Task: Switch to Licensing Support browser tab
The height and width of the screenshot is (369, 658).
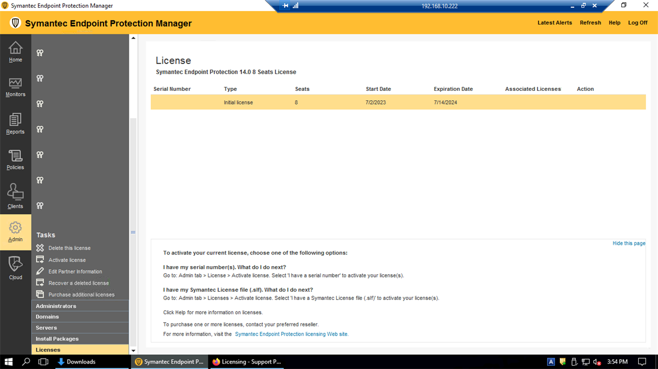Action: pos(246,362)
